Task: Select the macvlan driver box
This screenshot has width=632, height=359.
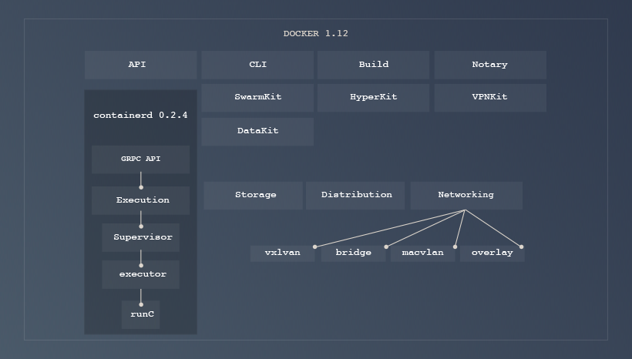Action: tap(422, 253)
